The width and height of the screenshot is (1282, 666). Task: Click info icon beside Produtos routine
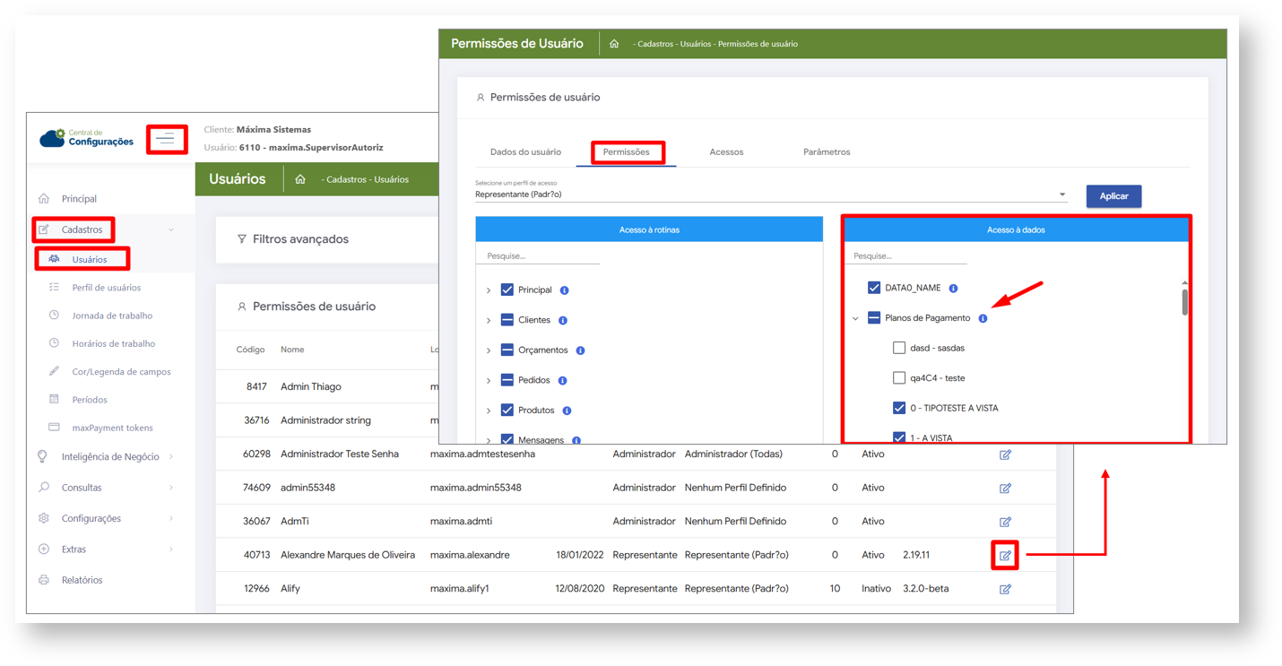(x=567, y=411)
